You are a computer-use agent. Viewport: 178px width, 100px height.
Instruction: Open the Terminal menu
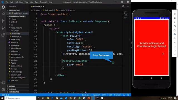pos(43,2)
